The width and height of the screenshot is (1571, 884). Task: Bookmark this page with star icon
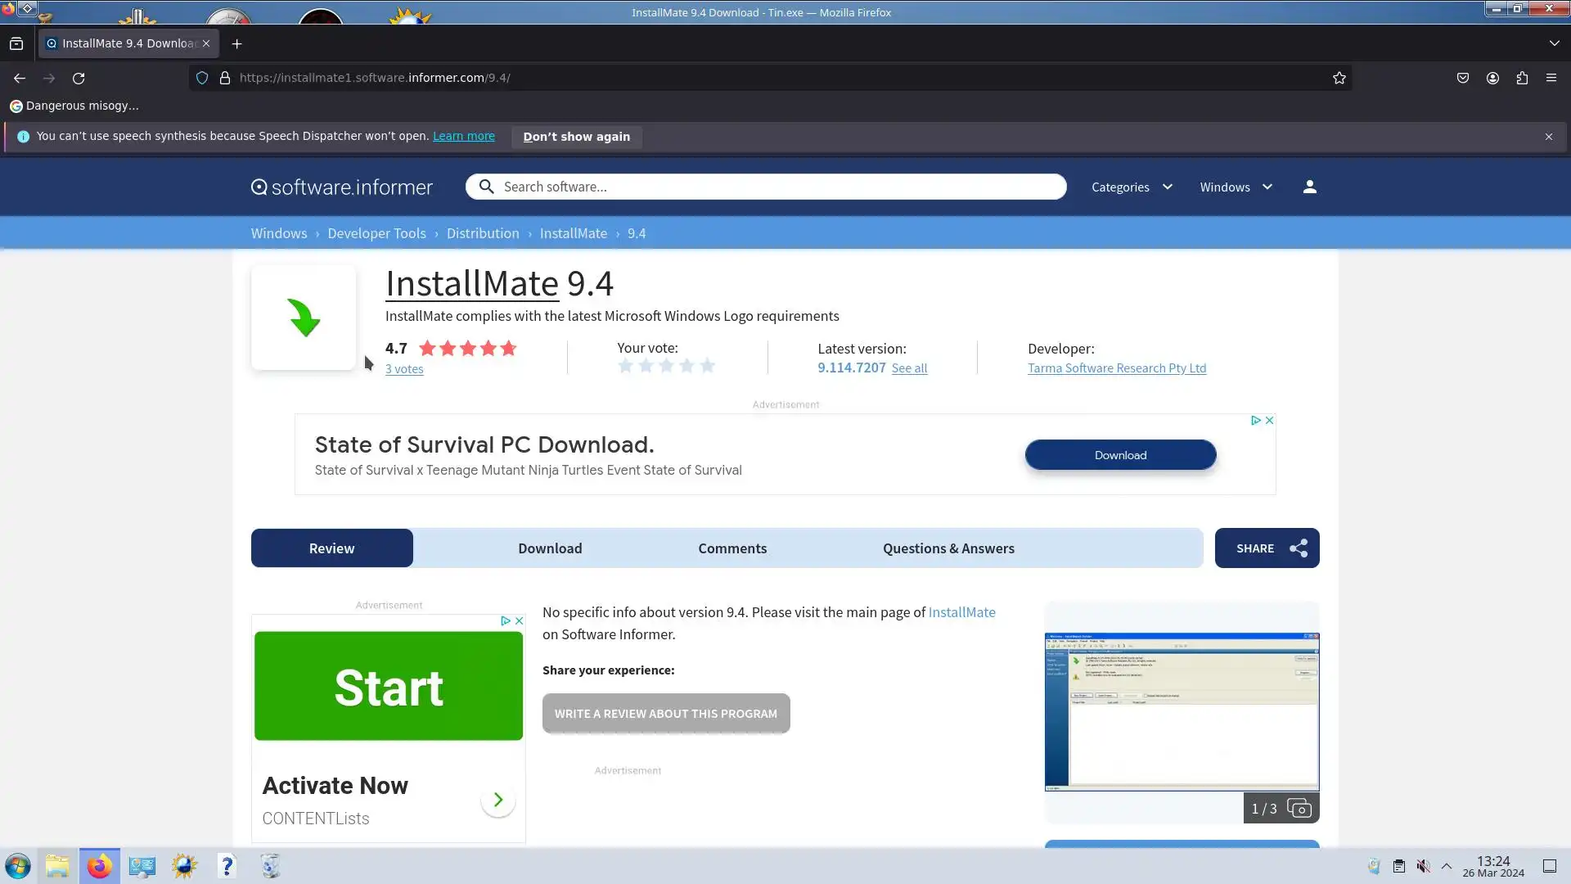(x=1339, y=78)
